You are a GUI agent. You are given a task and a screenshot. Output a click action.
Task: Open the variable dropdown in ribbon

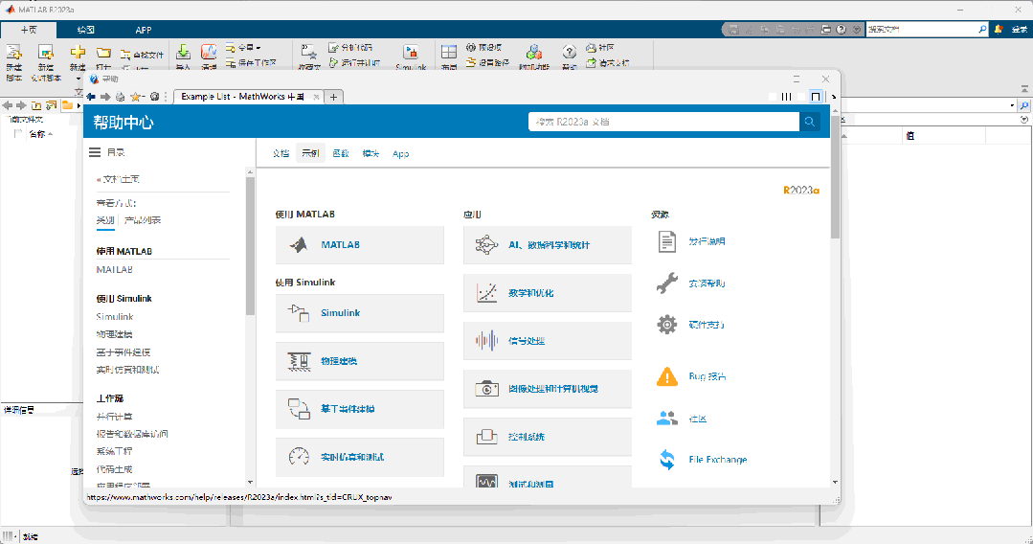[x=258, y=48]
